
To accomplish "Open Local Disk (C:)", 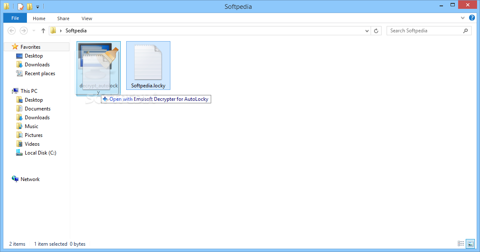I will tap(40, 153).
